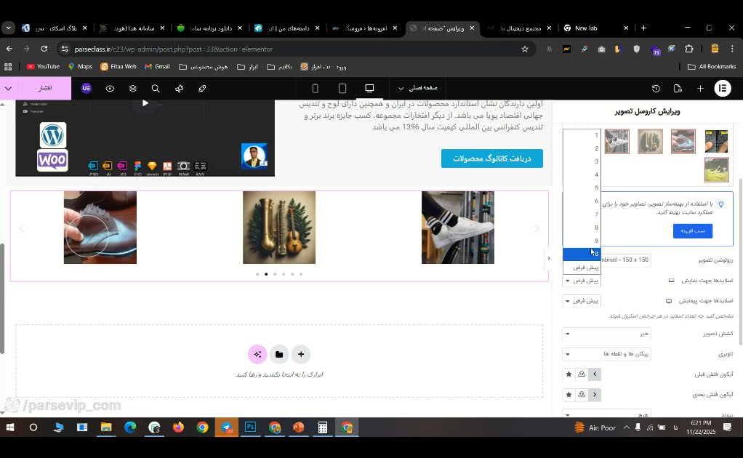Open the ناوبری dropdown
Viewport: 743px width, 458px height.
pyautogui.click(x=606, y=354)
